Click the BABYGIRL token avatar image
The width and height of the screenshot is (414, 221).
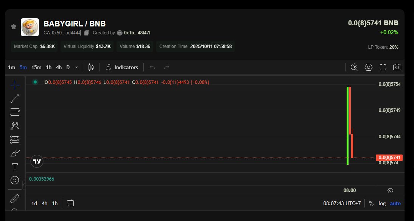pyautogui.click(x=30, y=27)
